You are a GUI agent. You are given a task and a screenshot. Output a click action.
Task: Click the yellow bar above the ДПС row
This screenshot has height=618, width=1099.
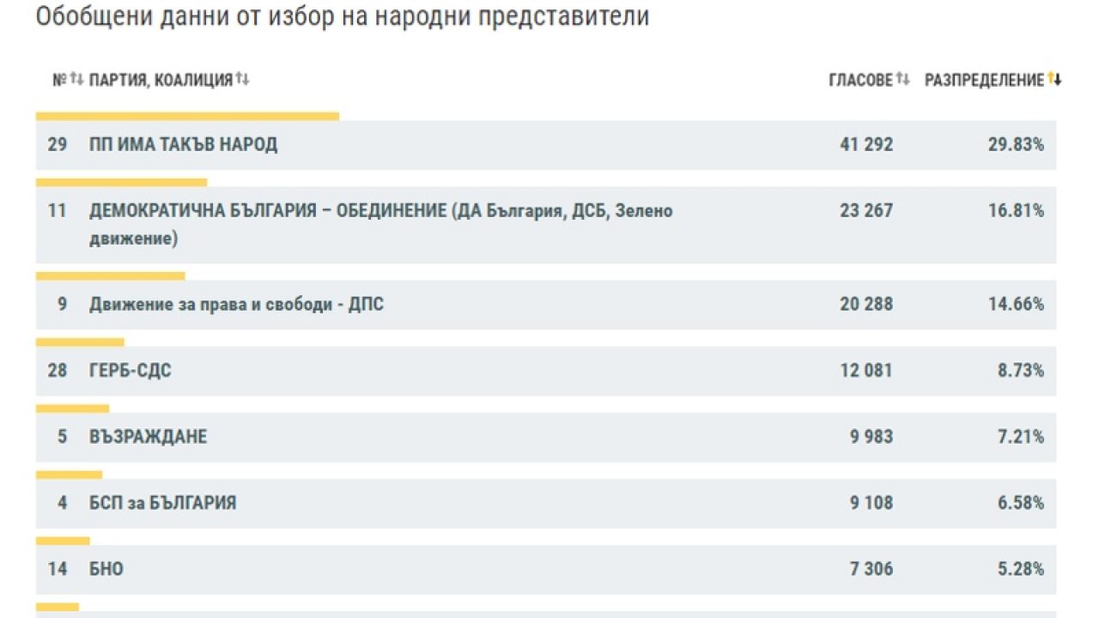coord(110,276)
